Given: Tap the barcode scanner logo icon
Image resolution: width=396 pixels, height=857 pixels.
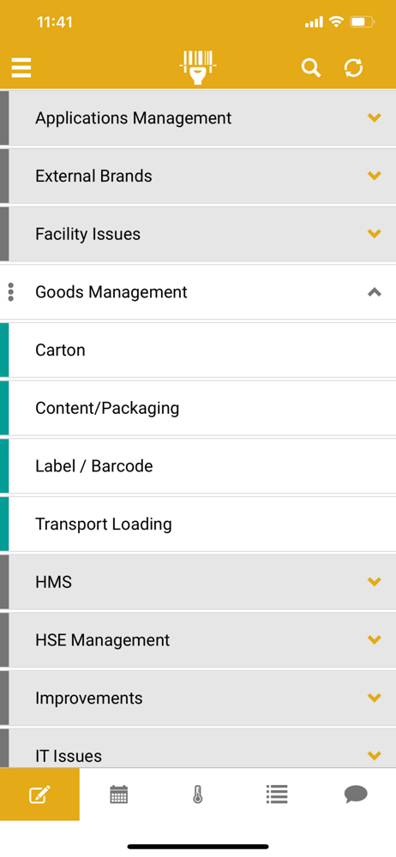Looking at the screenshot, I should coord(198,68).
